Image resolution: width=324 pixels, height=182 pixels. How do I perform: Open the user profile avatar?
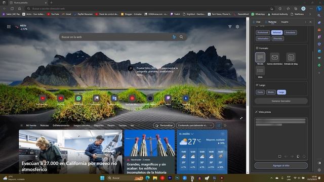coord(303,9)
